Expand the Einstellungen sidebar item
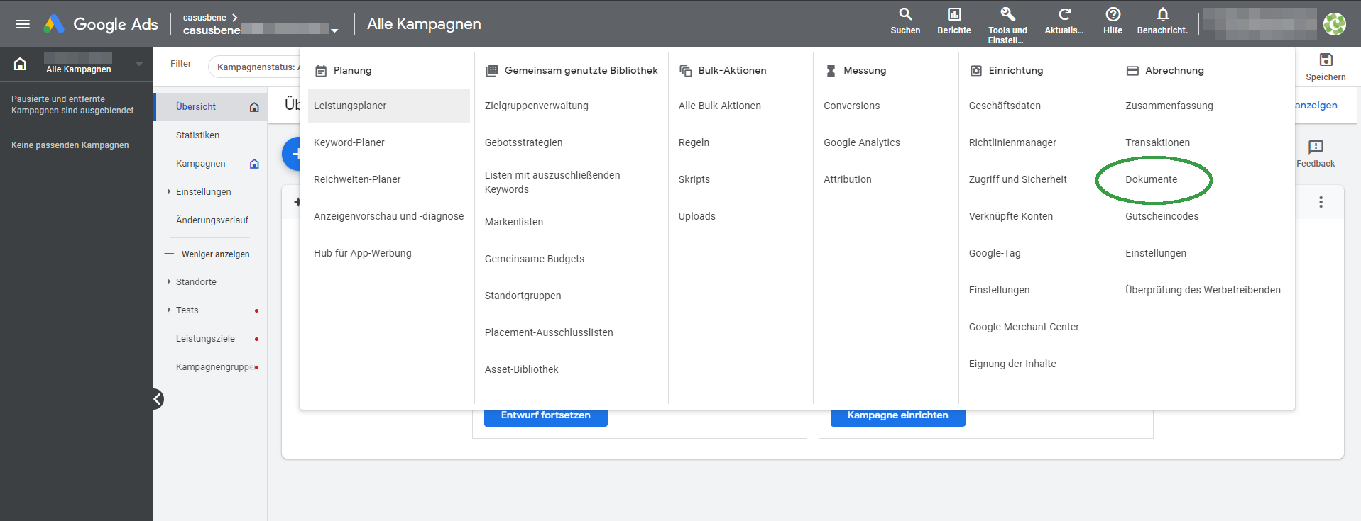1361x521 pixels. pyautogui.click(x=203, y=192)
